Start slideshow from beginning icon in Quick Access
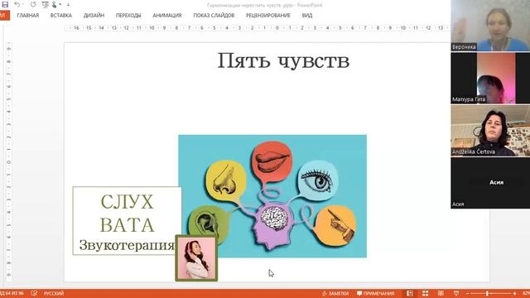The image size is (530, 298). point(45,5)
